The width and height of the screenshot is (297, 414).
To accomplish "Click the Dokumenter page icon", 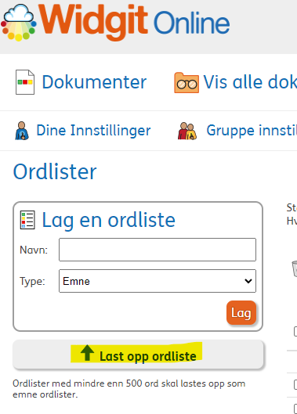I will [x=25, y=82].
